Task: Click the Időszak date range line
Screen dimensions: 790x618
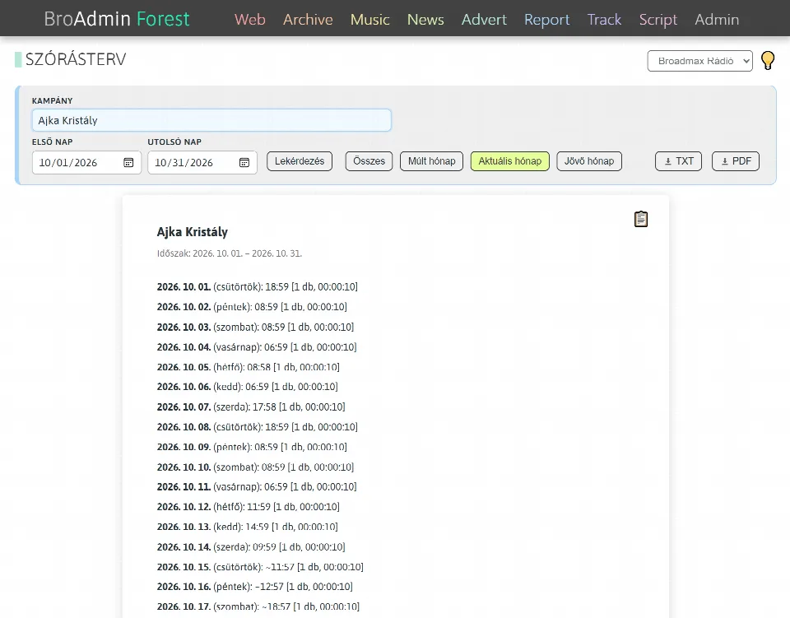Action: click(230, 253)
